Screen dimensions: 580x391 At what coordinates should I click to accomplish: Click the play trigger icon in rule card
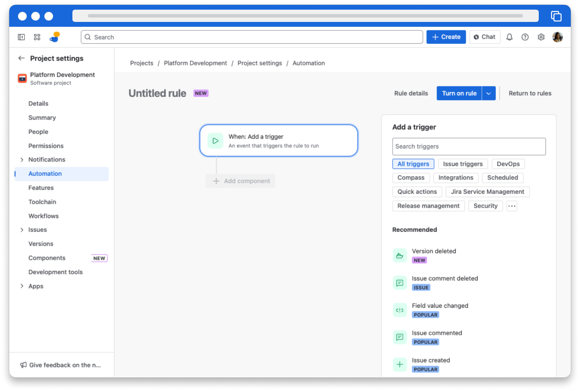(x=215, y=141)
